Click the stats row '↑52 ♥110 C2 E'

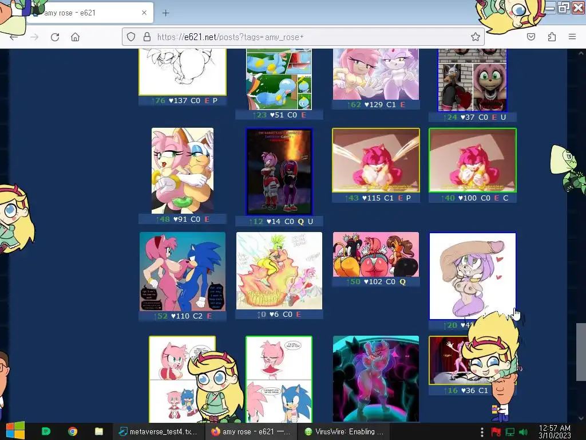tap(183, 316)
